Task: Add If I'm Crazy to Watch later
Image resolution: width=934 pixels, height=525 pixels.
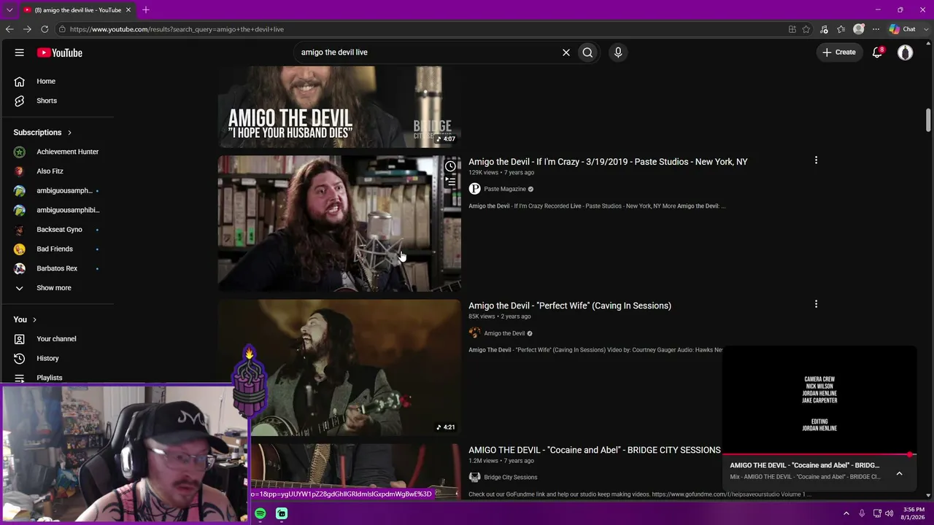Action: point(451,167)
